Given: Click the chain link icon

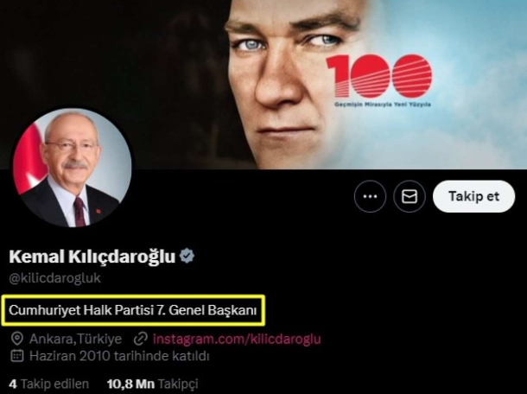Looking at the screenshot, I should click(141, 339).
